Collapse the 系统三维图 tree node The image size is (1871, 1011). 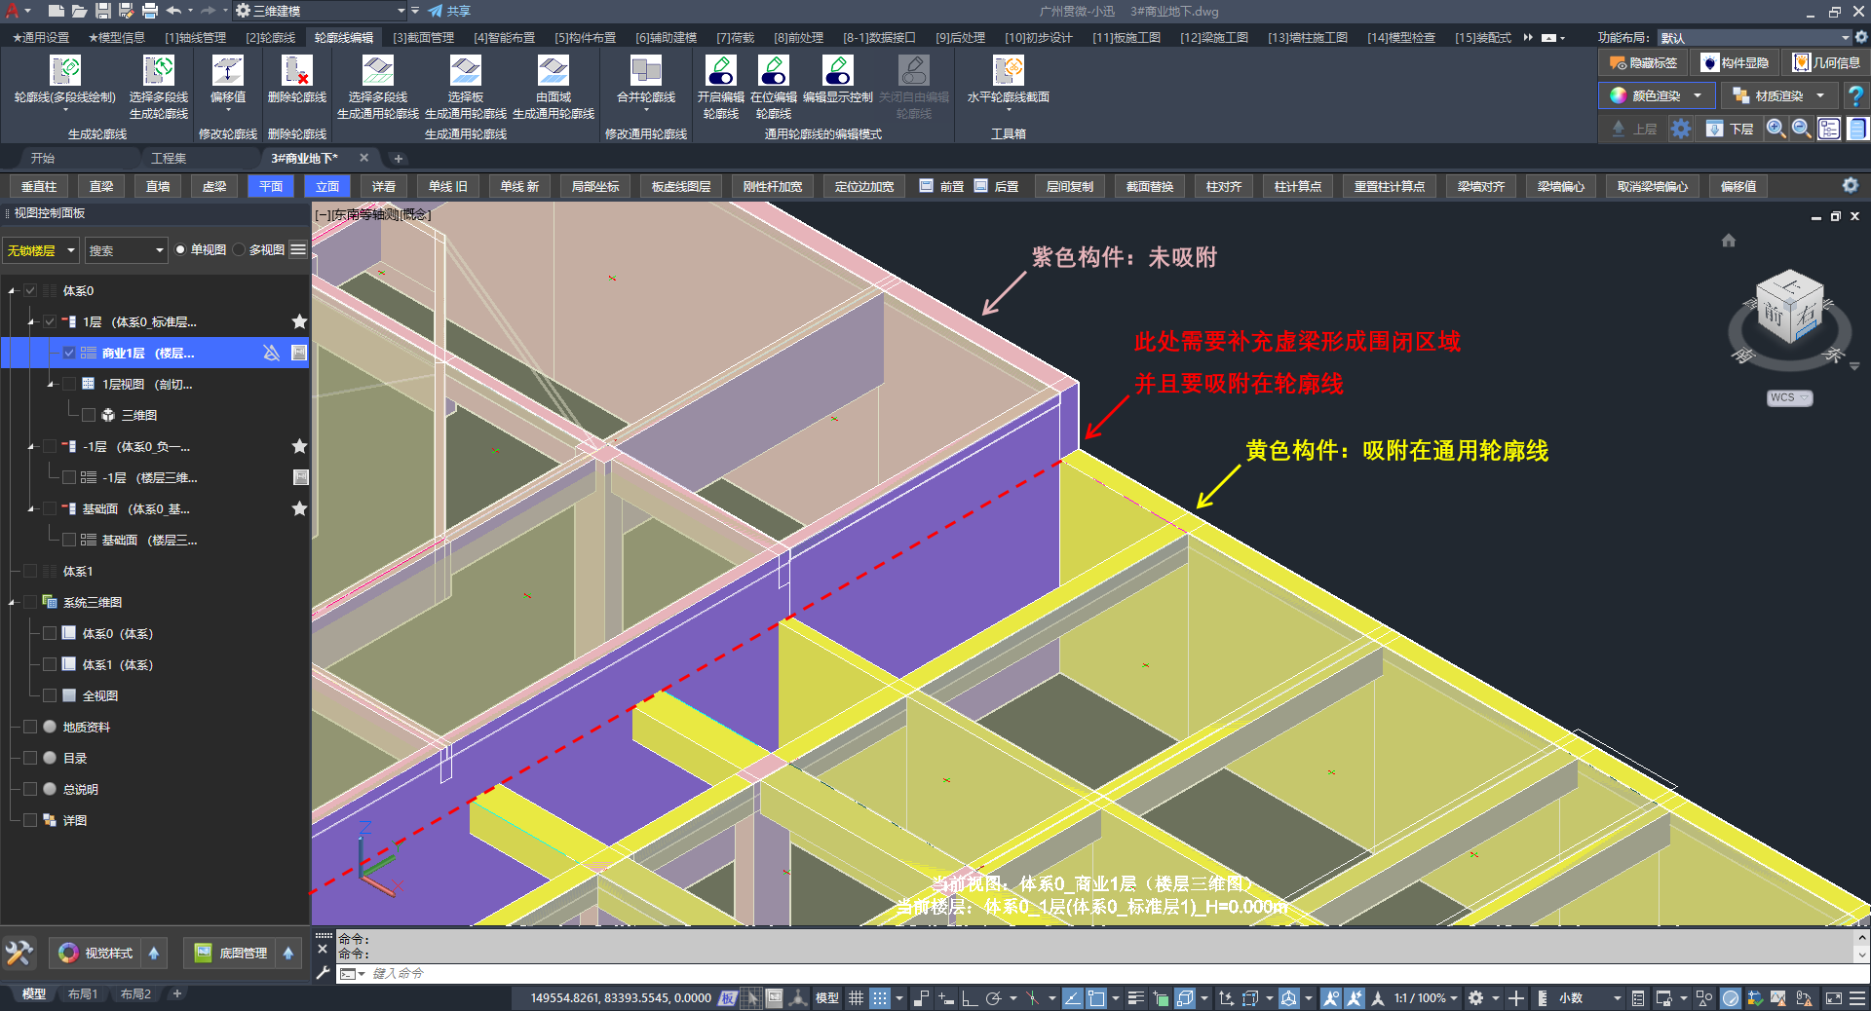[x=12, y=603]
